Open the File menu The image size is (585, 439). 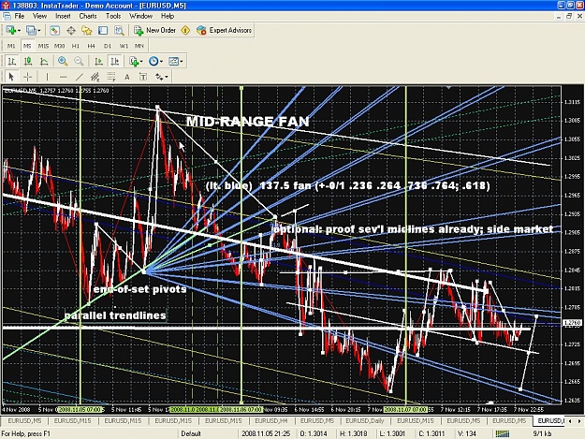[20, 16]
